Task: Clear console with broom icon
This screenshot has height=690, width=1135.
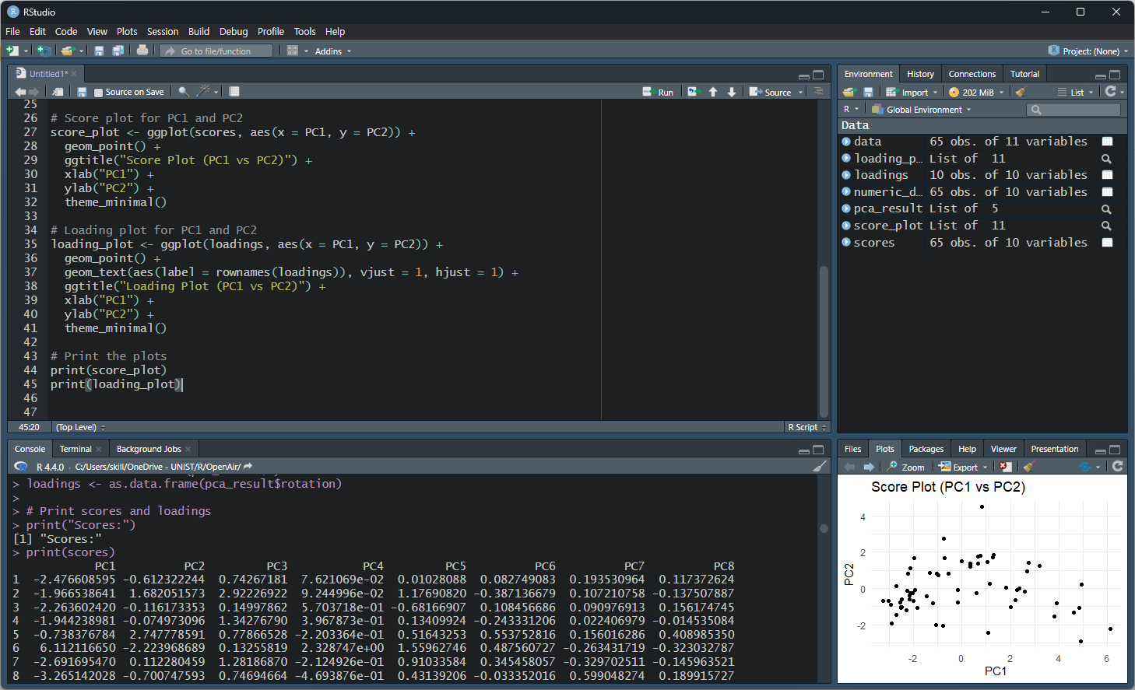Action: [820, 466]
